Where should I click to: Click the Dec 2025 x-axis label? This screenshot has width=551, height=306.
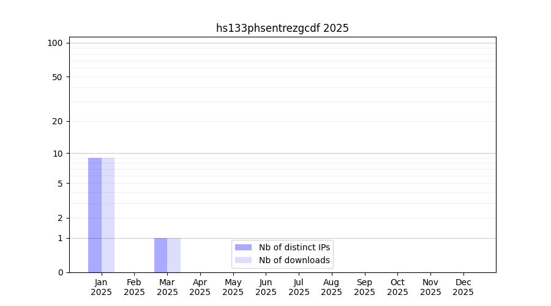pos(463,287)
